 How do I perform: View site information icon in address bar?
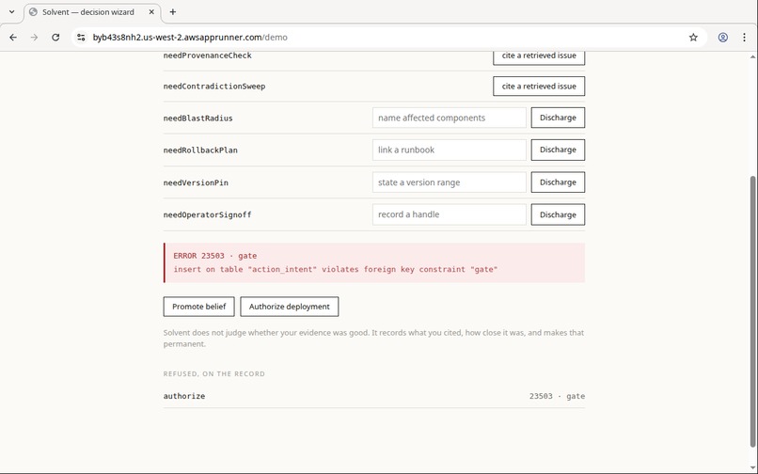(x=81, y=38)
